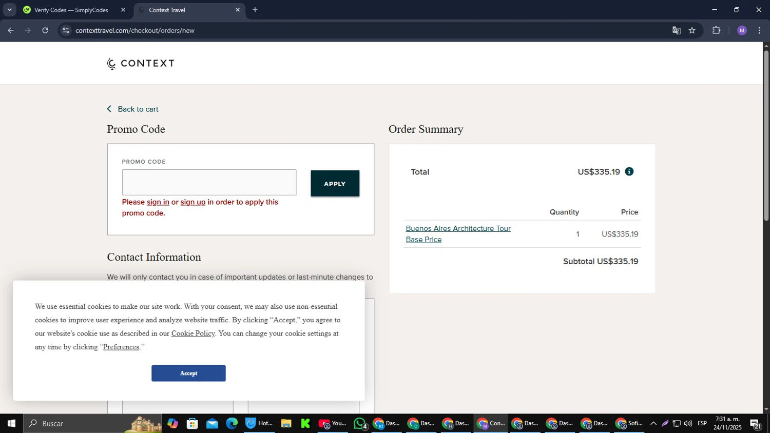Open the Chrome profile avatar
770x433 pixels.
tap(742, 30)
